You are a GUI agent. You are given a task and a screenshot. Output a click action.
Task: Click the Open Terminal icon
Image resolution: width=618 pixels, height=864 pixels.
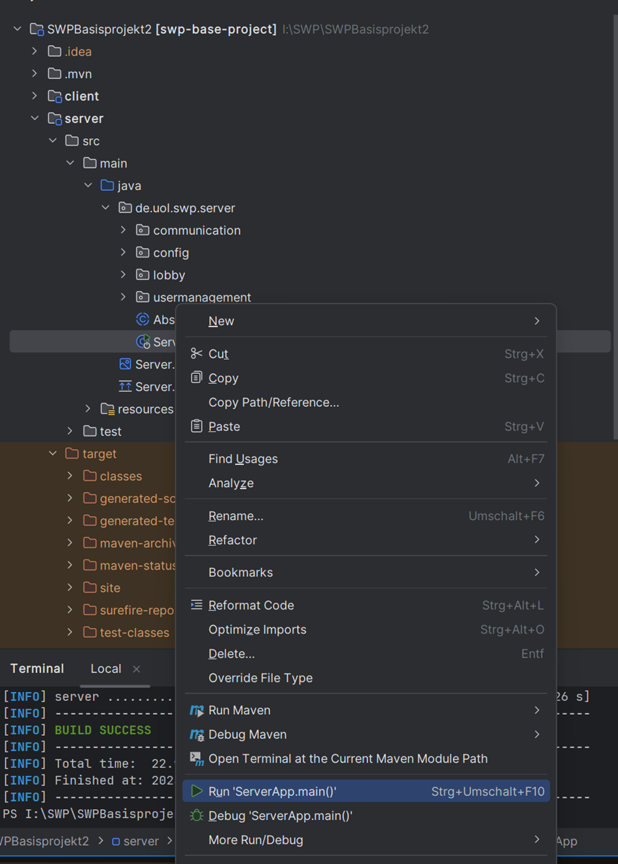[196, 759]
